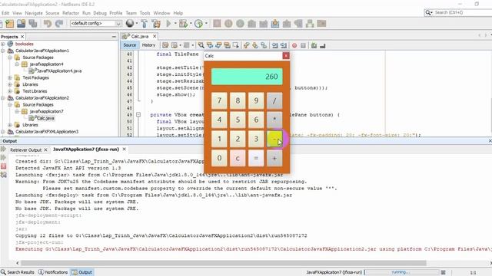492x276 pixels.
Task: Close the Retriever Output tab
Action: 45,150
